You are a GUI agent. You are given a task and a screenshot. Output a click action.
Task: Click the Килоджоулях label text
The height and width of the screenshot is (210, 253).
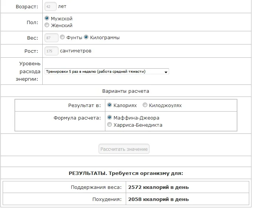pos(165,106)
